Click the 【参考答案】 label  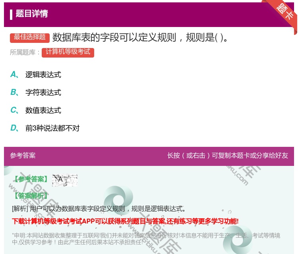pos(31,179)
